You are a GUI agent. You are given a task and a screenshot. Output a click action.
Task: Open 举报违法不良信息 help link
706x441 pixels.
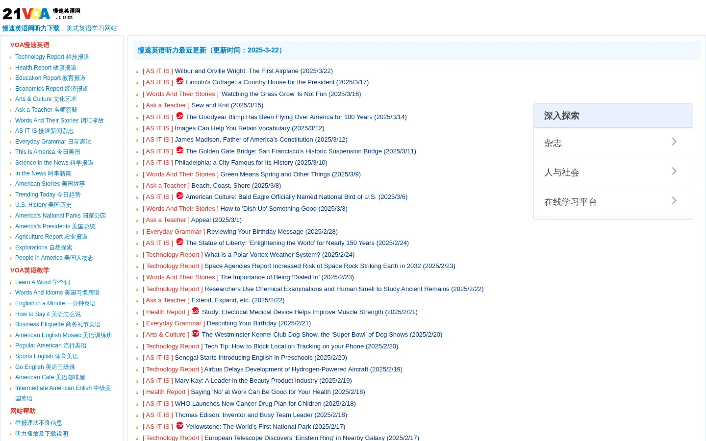point(39,423)
